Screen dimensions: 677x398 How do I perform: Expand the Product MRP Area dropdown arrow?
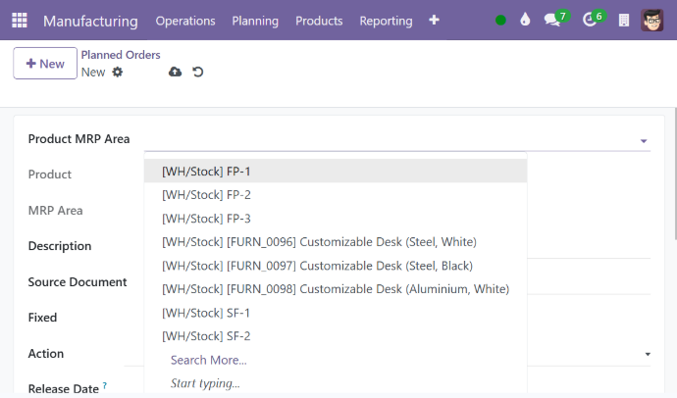coord(644,141)
